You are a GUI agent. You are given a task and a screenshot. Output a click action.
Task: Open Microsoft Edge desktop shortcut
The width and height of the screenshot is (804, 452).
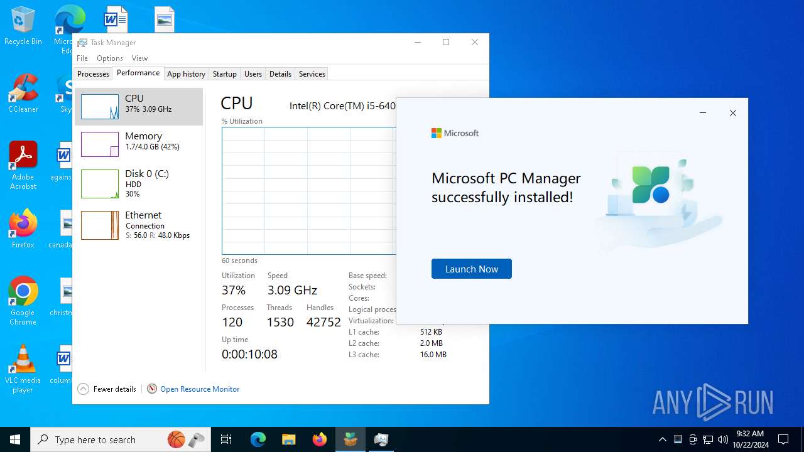69,20
